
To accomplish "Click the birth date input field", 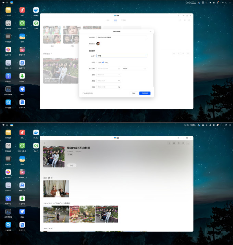I will point(109,69).
